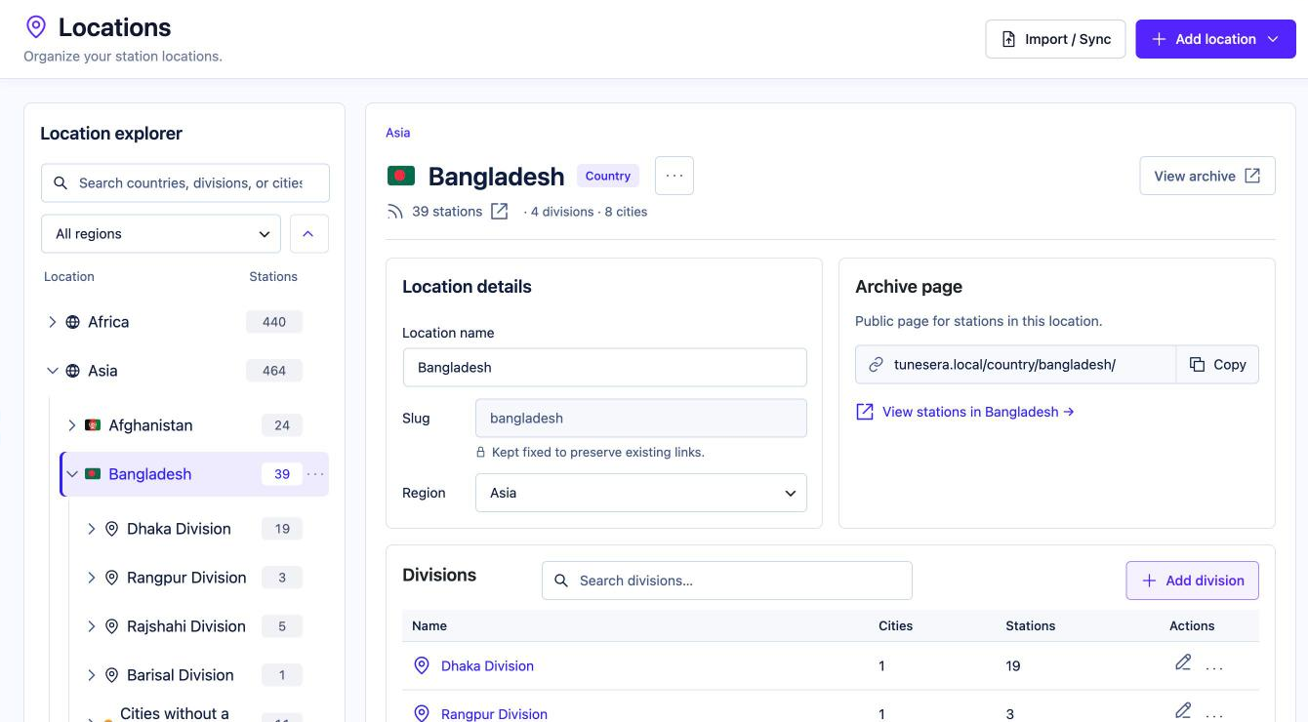Click the globe icon beside Africa
The height and width of the screenshot is (722, 1308).
click(72, 322)
